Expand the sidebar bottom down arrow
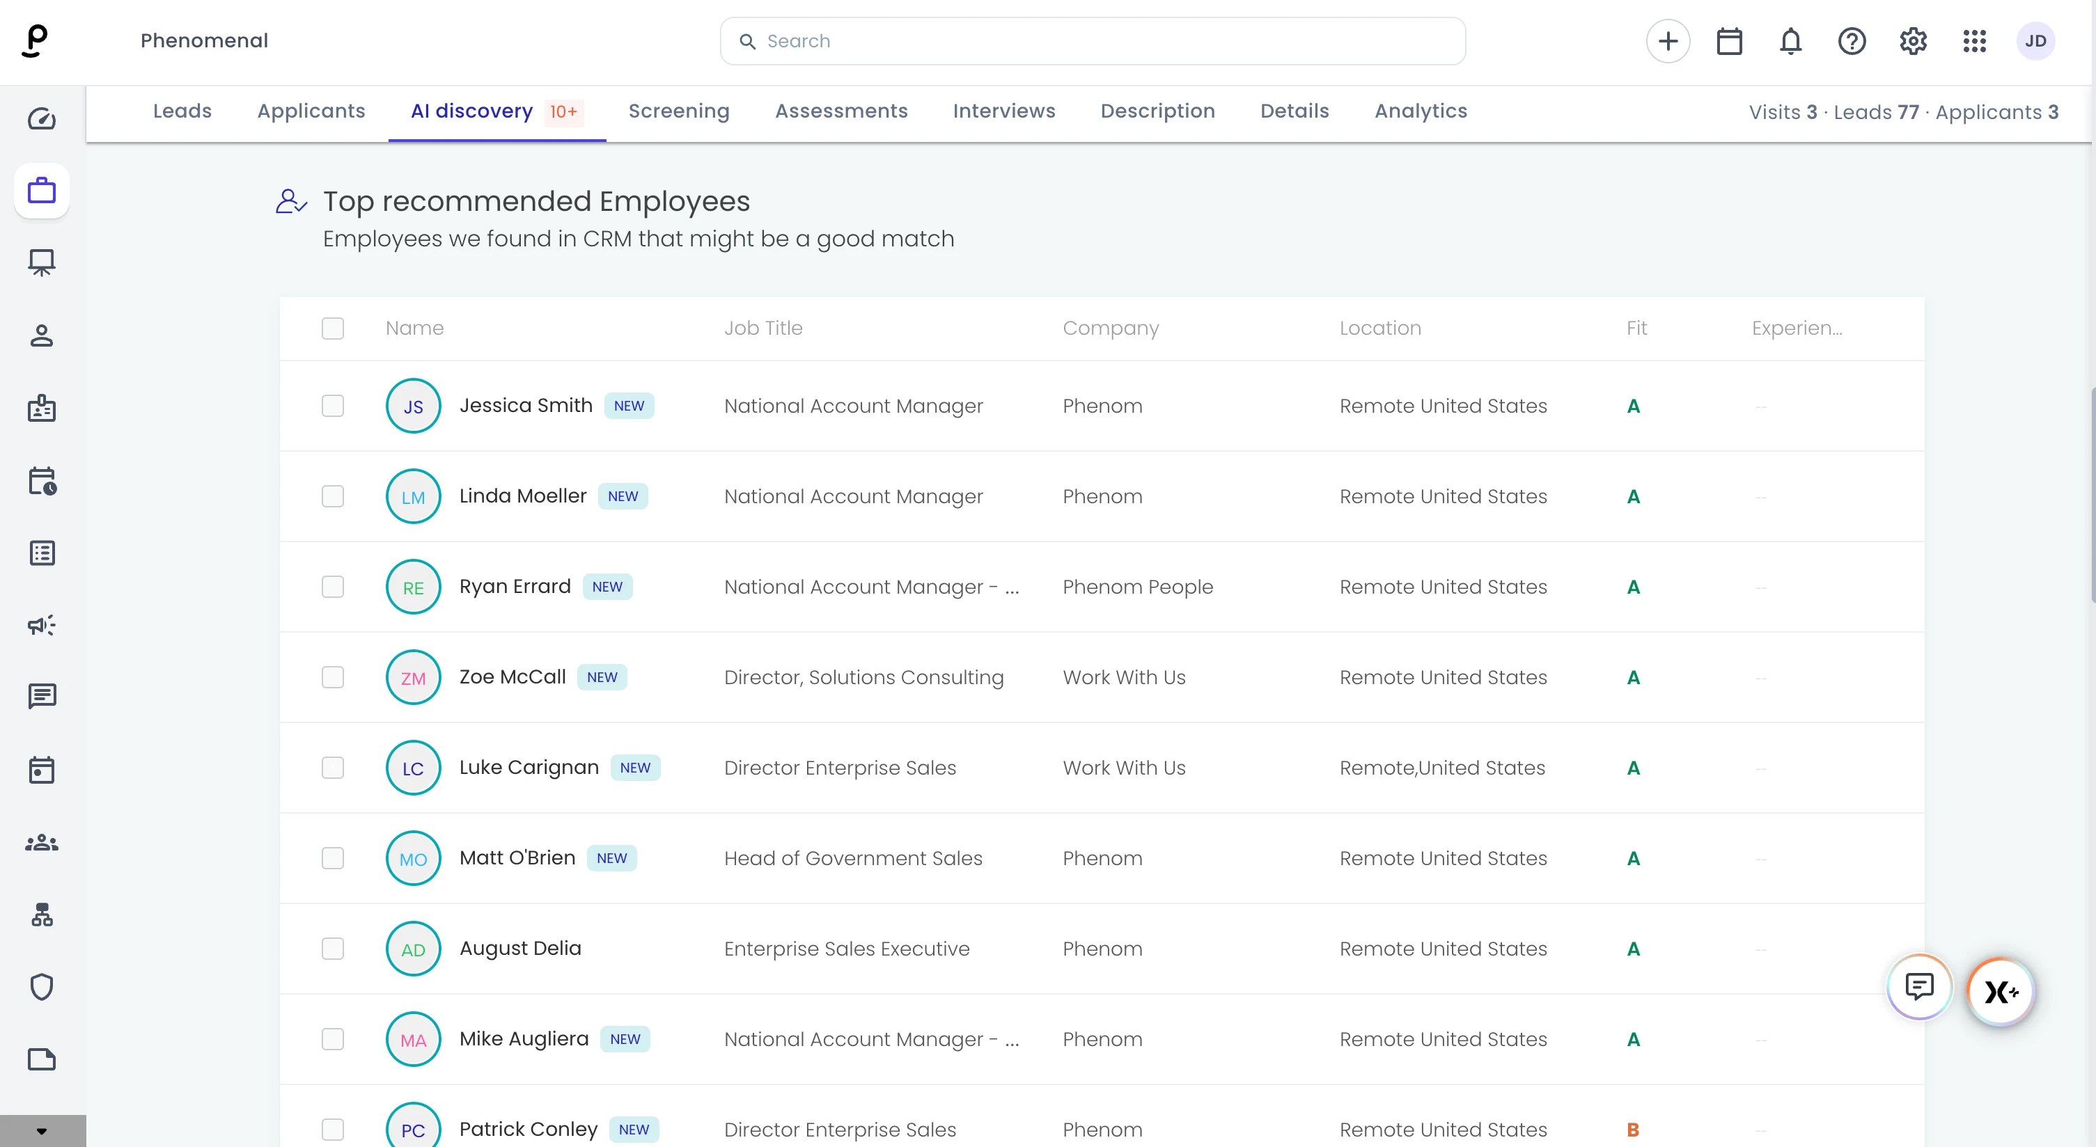Viewport: 2096px width, 1147px height. [x=42, y=1131]
